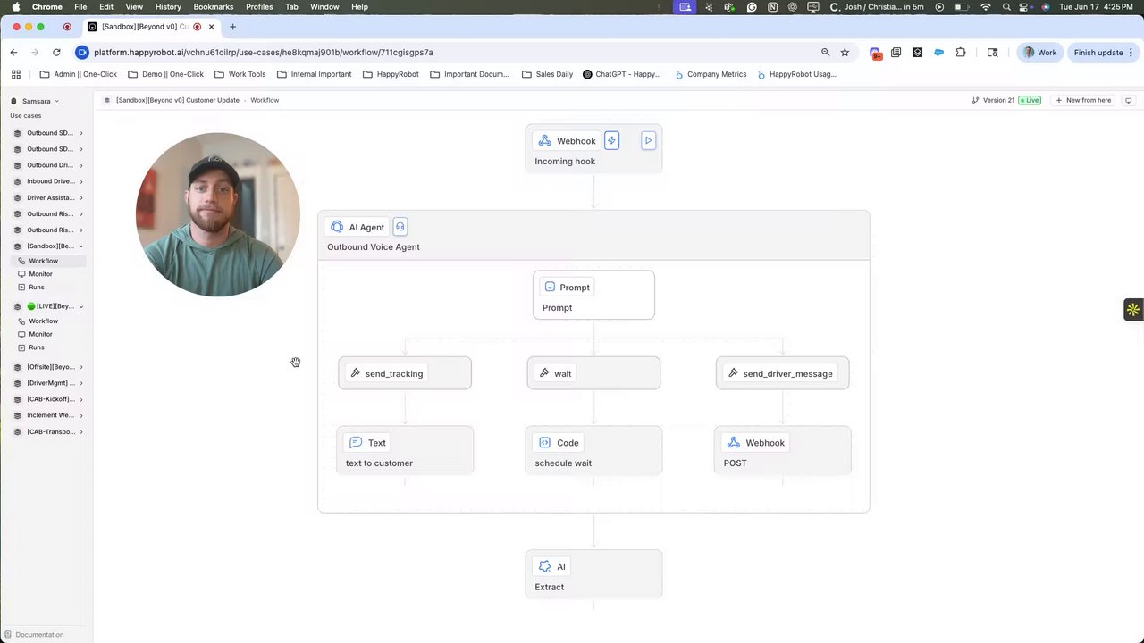
Task: Open Chrome Extensions puzzle icon
Action: pos(961,53)
